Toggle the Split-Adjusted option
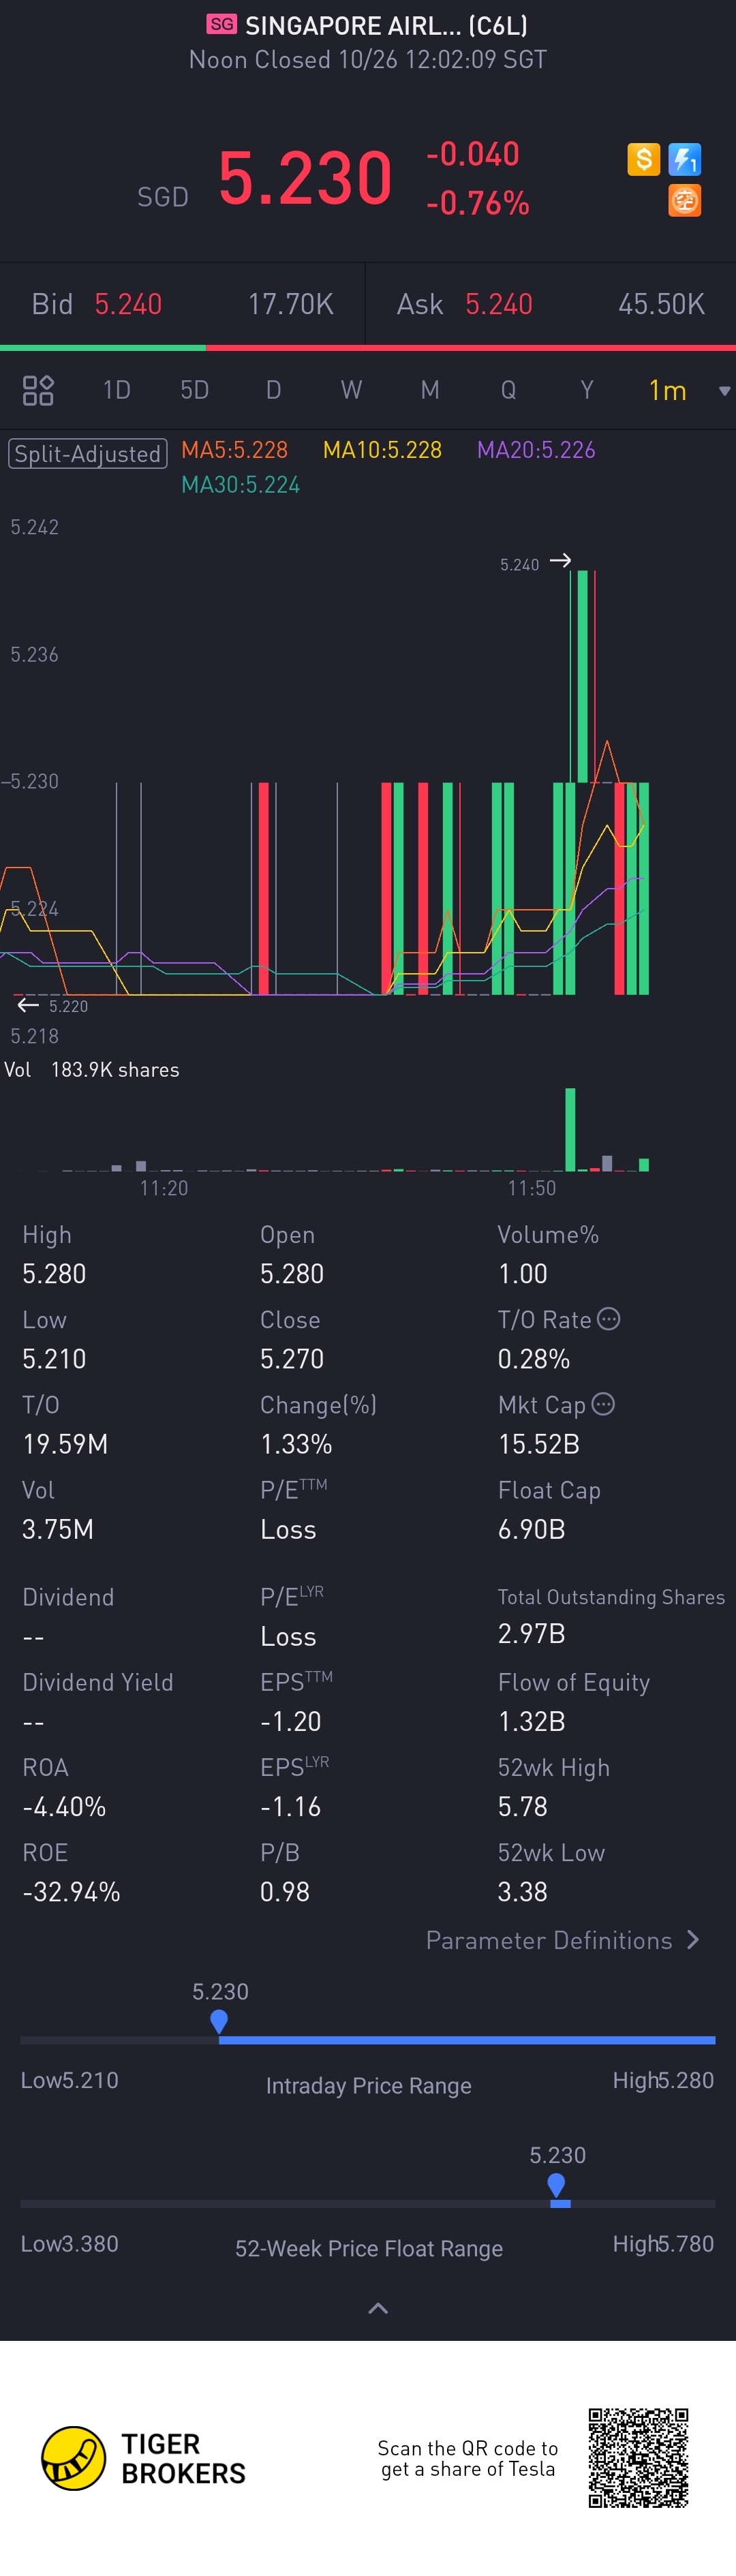 point(88,453)
